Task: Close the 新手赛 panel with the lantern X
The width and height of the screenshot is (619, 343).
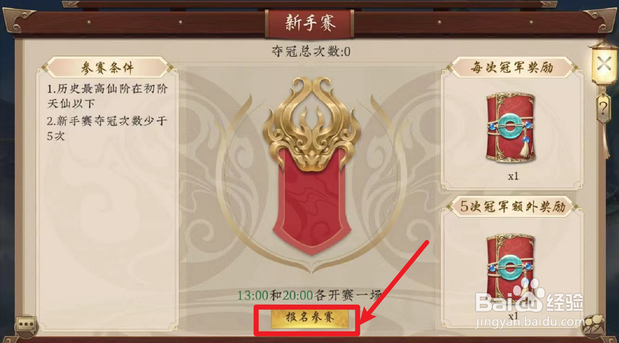Action: click(x=604, y=64)
